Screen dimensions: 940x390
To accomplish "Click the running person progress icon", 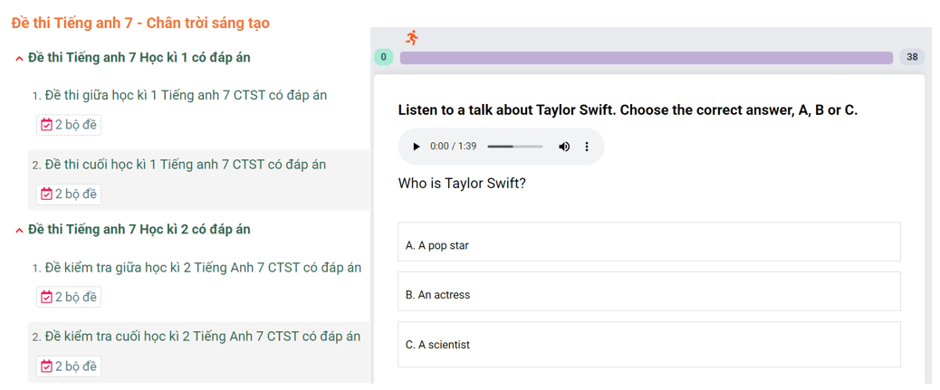I will coord(412,38).
